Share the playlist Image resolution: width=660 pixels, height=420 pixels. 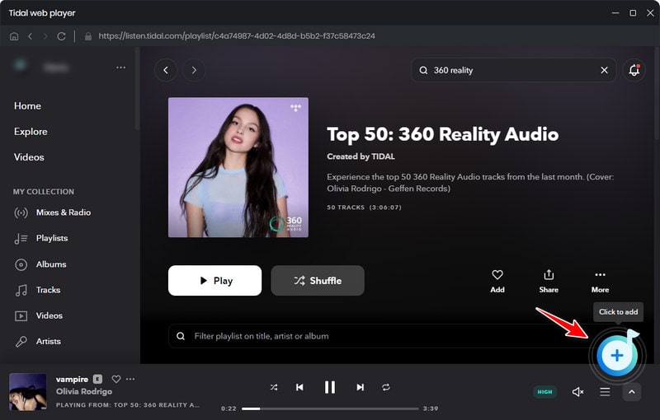click(x=549, y=281)
